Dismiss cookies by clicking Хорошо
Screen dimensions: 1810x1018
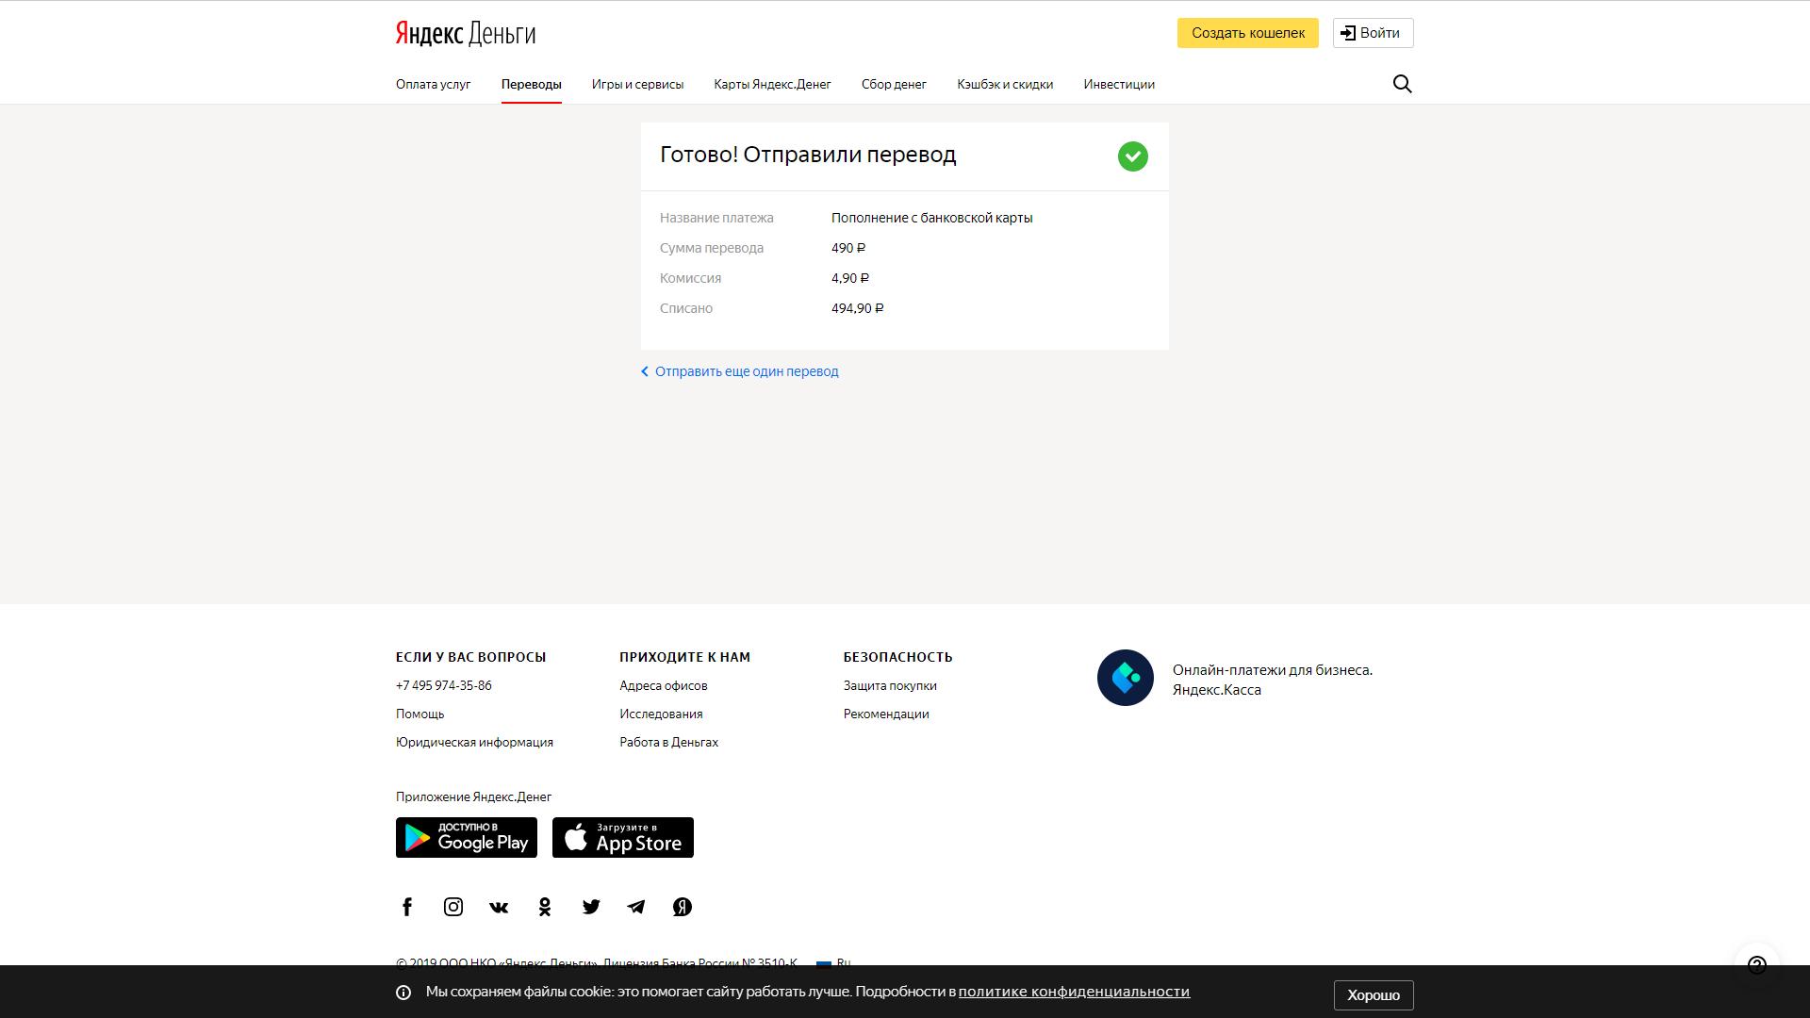(x=1373, y=994)
